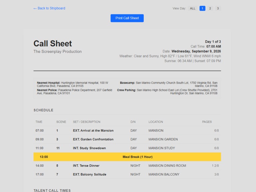Click the Weather forecast line
256x192 pixels.
click(170, 56)
